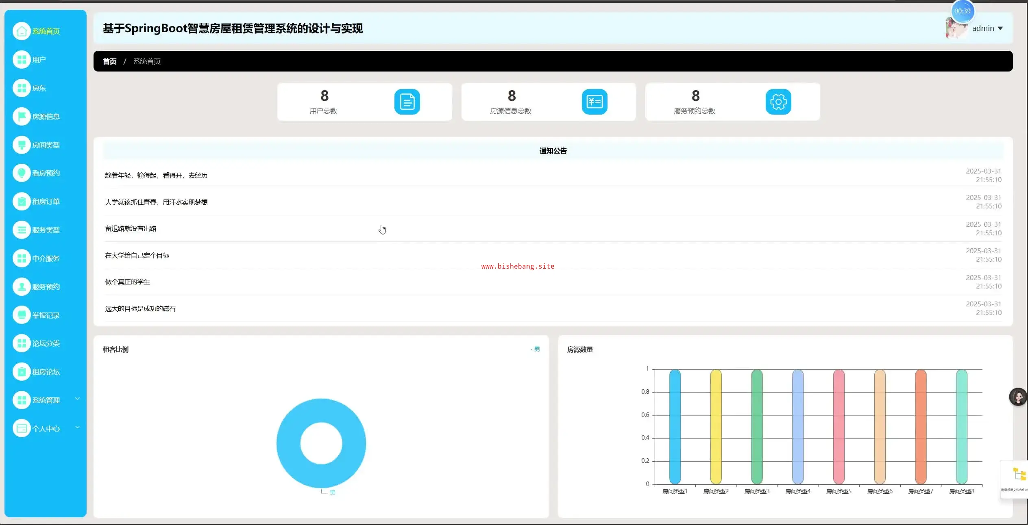1028x525 pixels.
Task: Click the home icon in sidebar
Action: tap(22, 31)
